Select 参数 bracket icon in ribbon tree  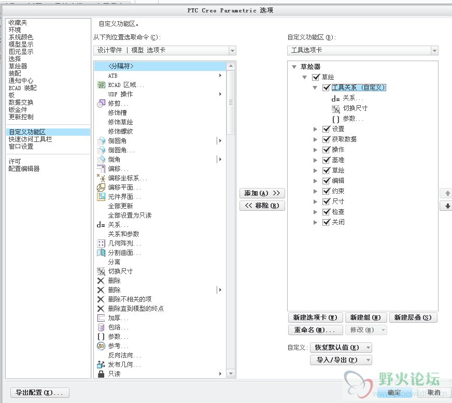point(335,119)
